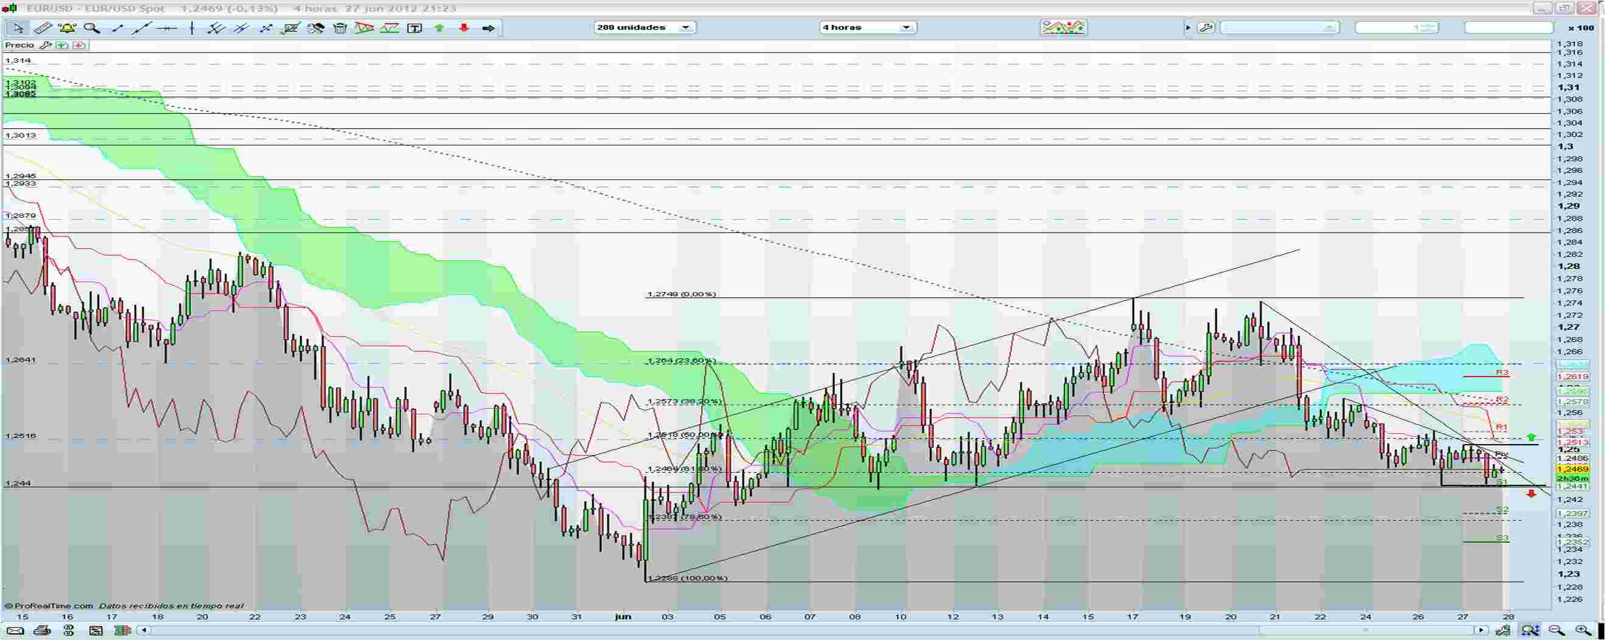Viewport: 1605px width, 640px height.
Task: Click the 1,2749 (0,00%) Fibonacci label
Action: click(681, 294)
